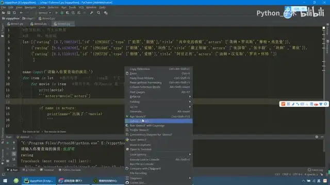
Task: Choose Generate... in context menu
Action: tap(159, 112)
